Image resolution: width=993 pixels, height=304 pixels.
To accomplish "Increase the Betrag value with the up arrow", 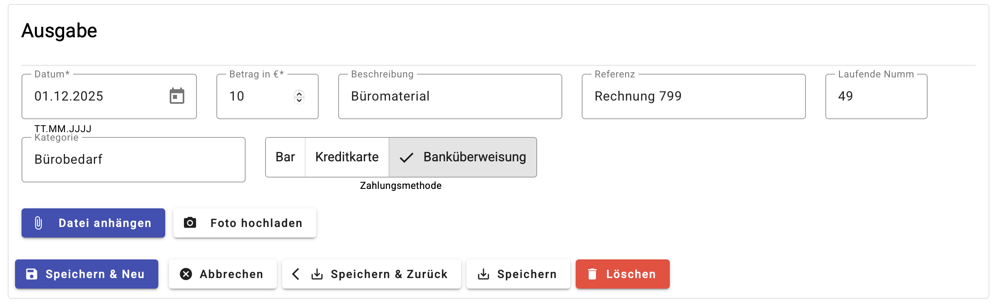I will pyautogui.click(x=299, y=93).
